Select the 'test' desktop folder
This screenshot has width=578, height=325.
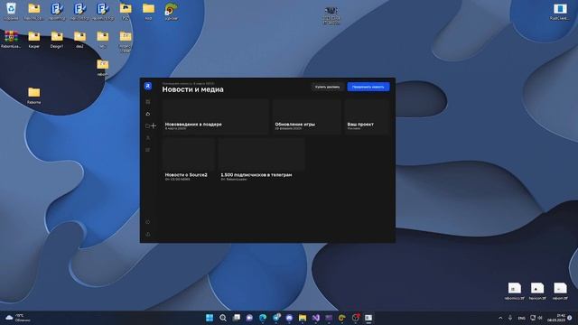148,11
